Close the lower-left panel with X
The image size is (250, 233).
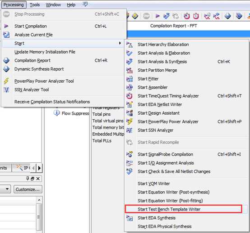coord(38,179)
